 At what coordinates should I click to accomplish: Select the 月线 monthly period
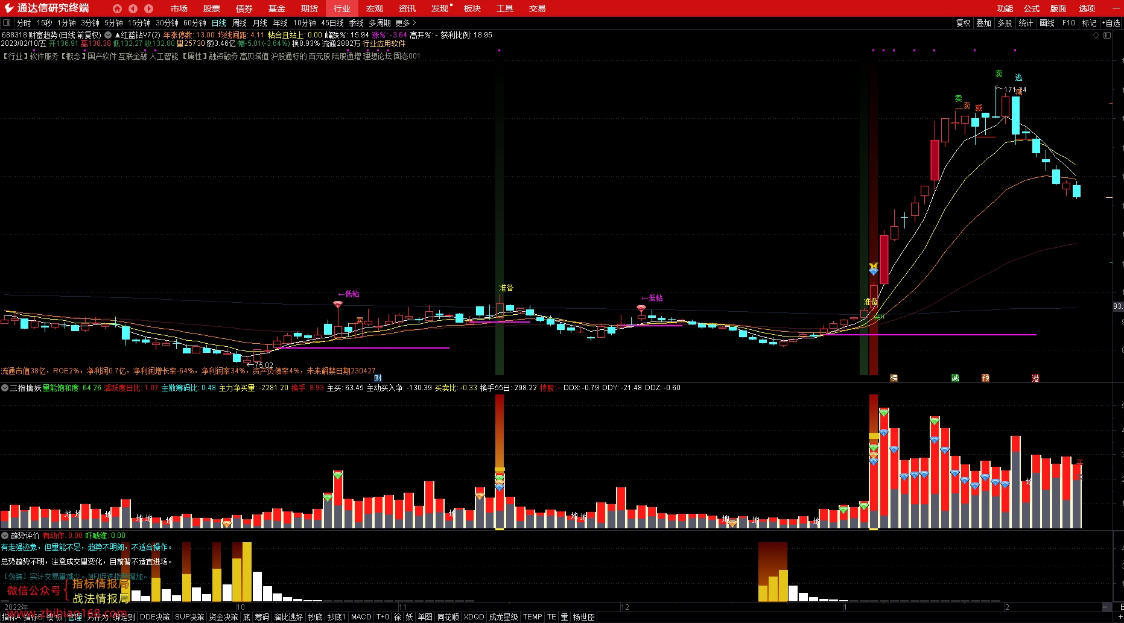[x=260, y=23]
